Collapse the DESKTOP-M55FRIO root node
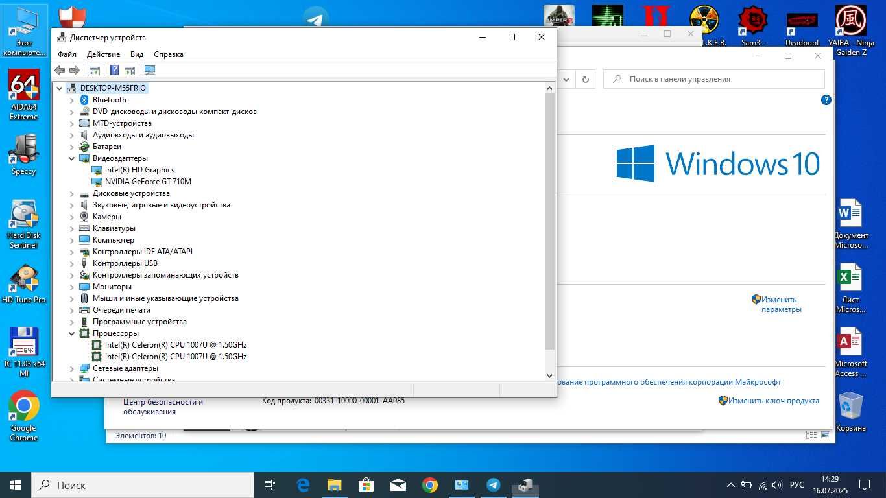886x498 pixels. (x=59, y=88)
